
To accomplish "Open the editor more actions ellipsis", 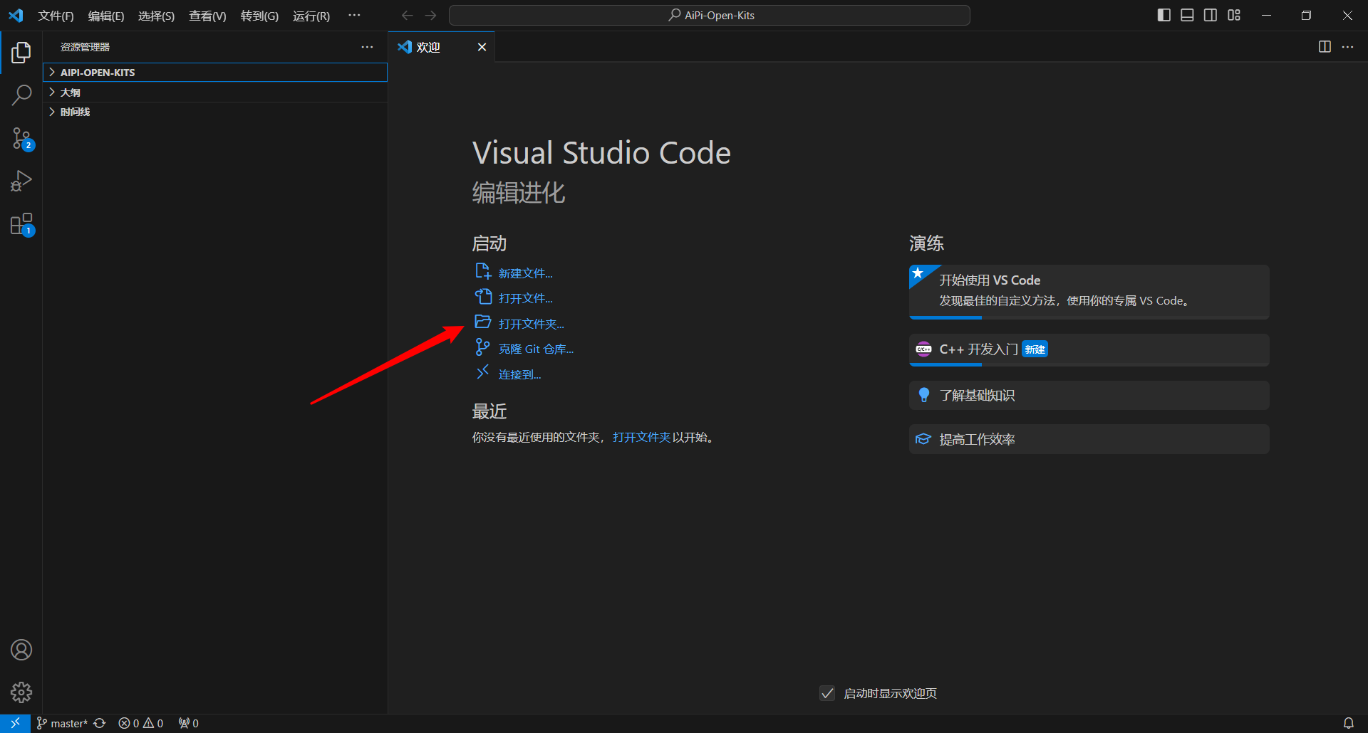I will coord(1347,47).
